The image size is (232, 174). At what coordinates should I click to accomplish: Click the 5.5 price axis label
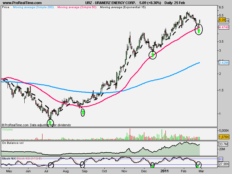coord(221,15)
